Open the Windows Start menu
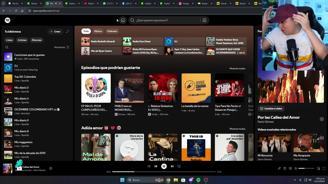Image resolution: width=328 pixels, height=184 pixels. (x=122, y=180)
